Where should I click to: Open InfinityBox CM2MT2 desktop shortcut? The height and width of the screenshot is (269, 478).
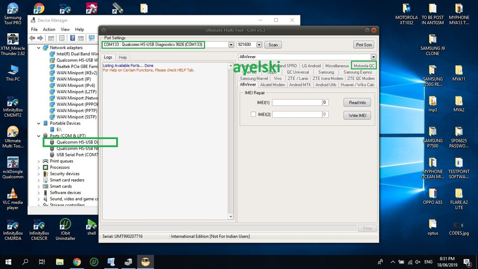[x=13, y=106]
